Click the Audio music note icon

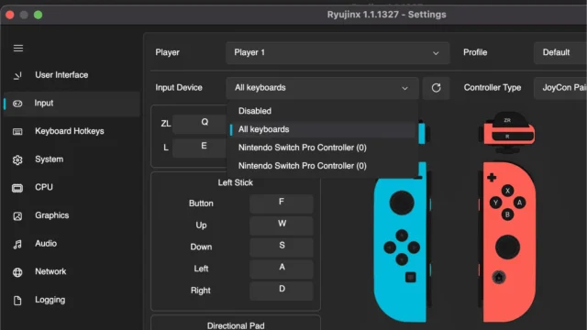(x=17, y=245)
